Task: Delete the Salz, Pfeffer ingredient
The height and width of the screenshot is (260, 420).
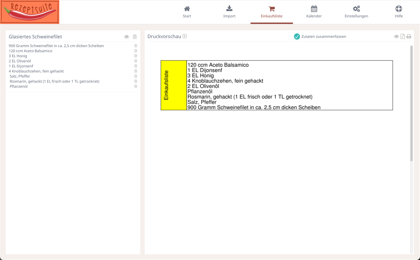Action: tap(136, 76)
